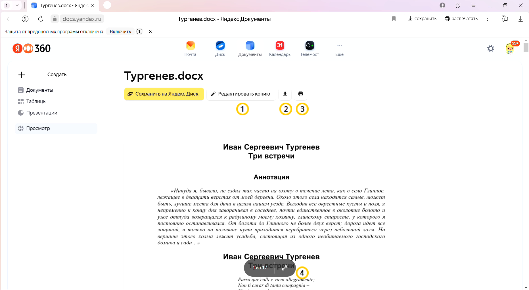Enable malware protection with Включить
The image size is (529, 290).
pyautogui.click(x=120, y=31)
